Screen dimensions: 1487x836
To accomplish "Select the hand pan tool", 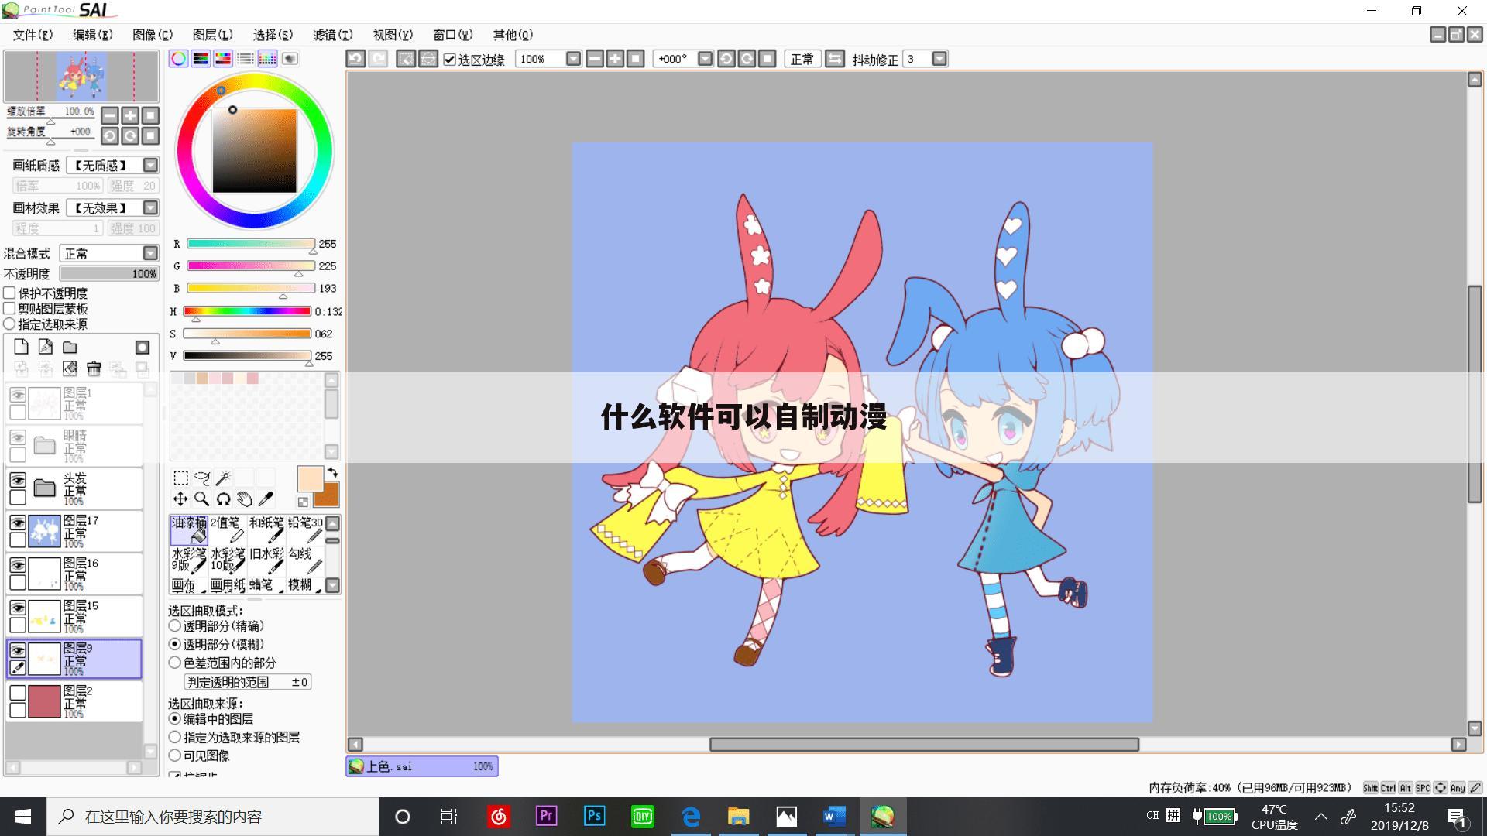I will pos(245,499).
